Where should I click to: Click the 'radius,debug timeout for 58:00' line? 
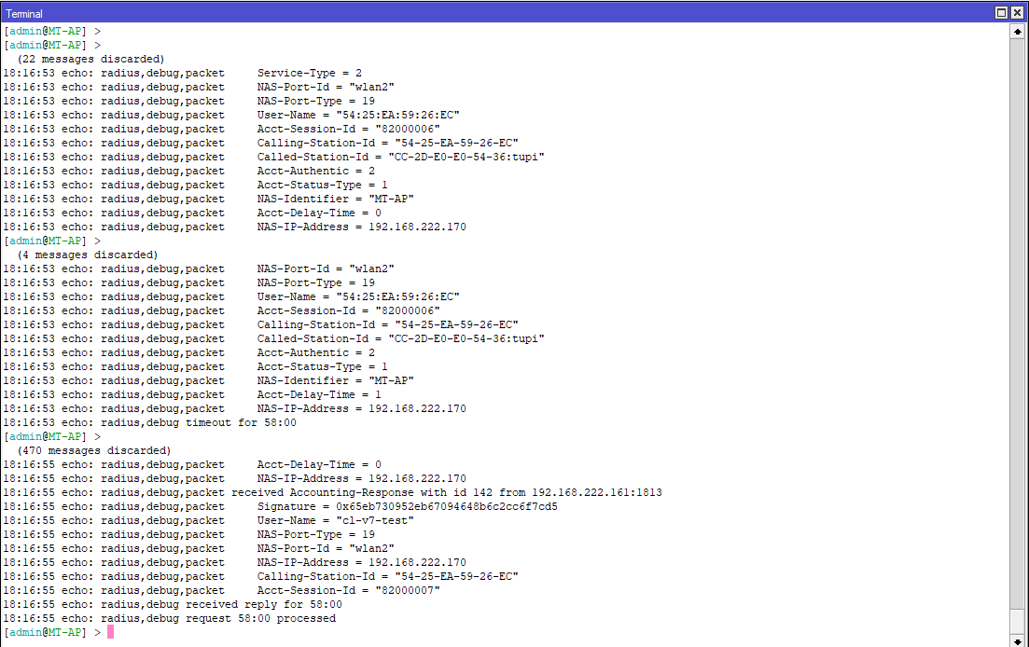tap(149, 423)
